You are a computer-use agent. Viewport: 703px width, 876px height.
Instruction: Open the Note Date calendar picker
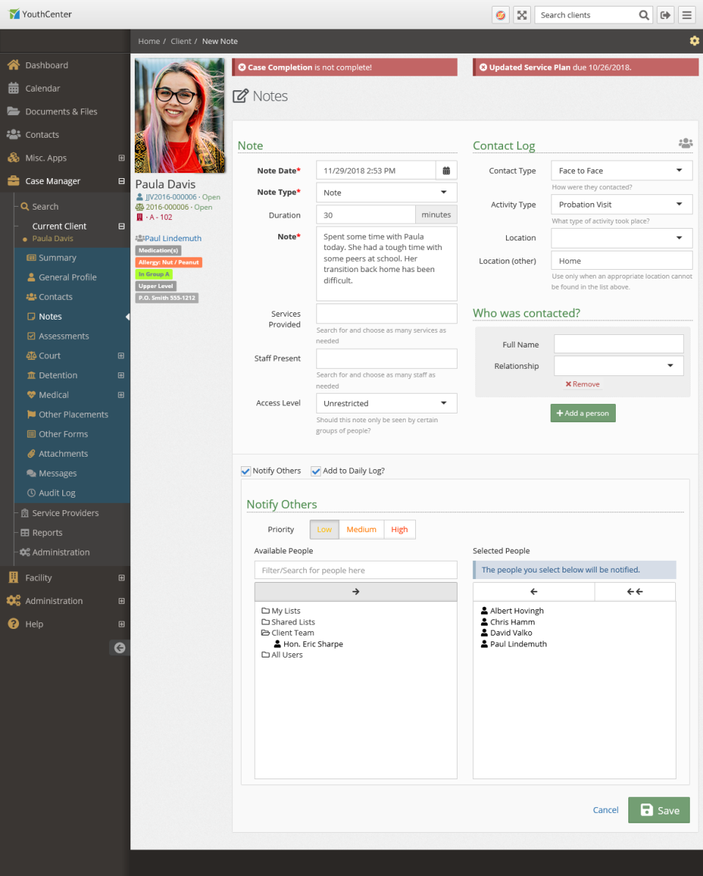(x=446, y=170)
